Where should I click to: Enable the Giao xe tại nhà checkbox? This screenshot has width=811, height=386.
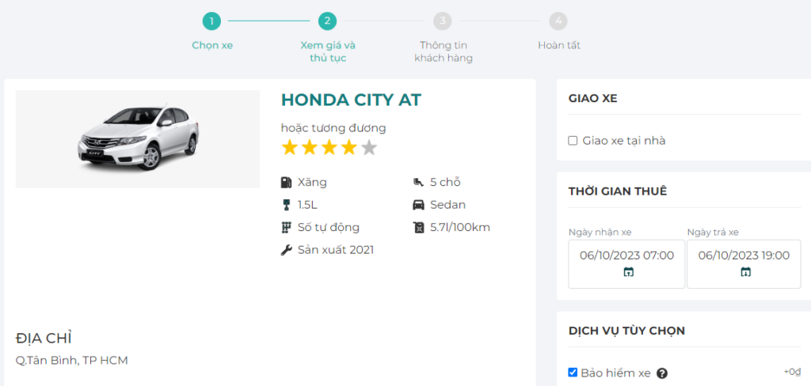(573, 141)
